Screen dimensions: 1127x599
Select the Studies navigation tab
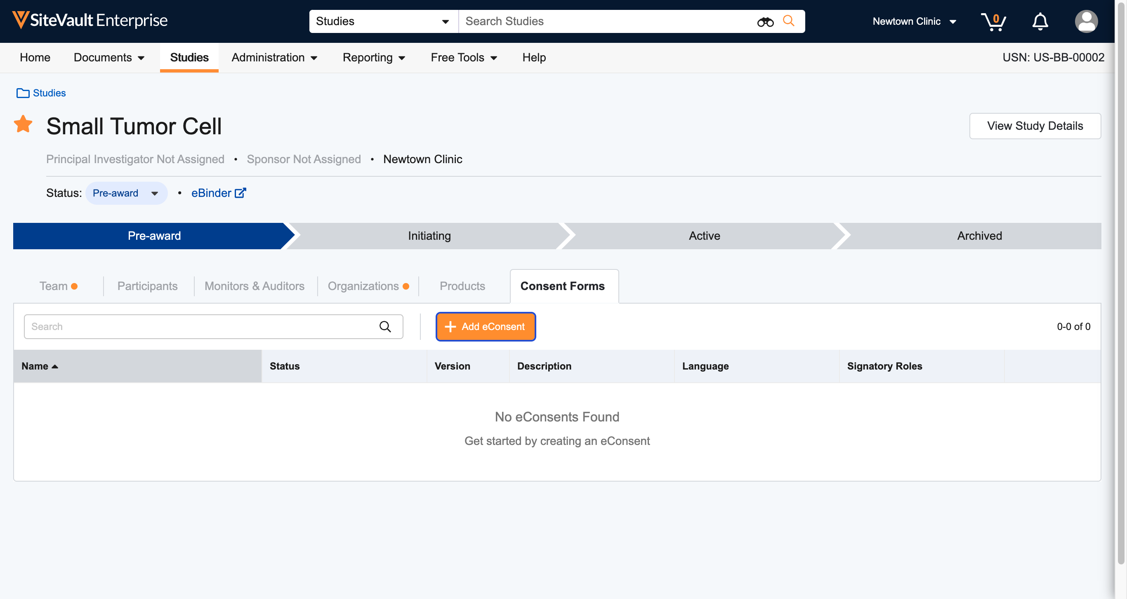tap(189, 58)
